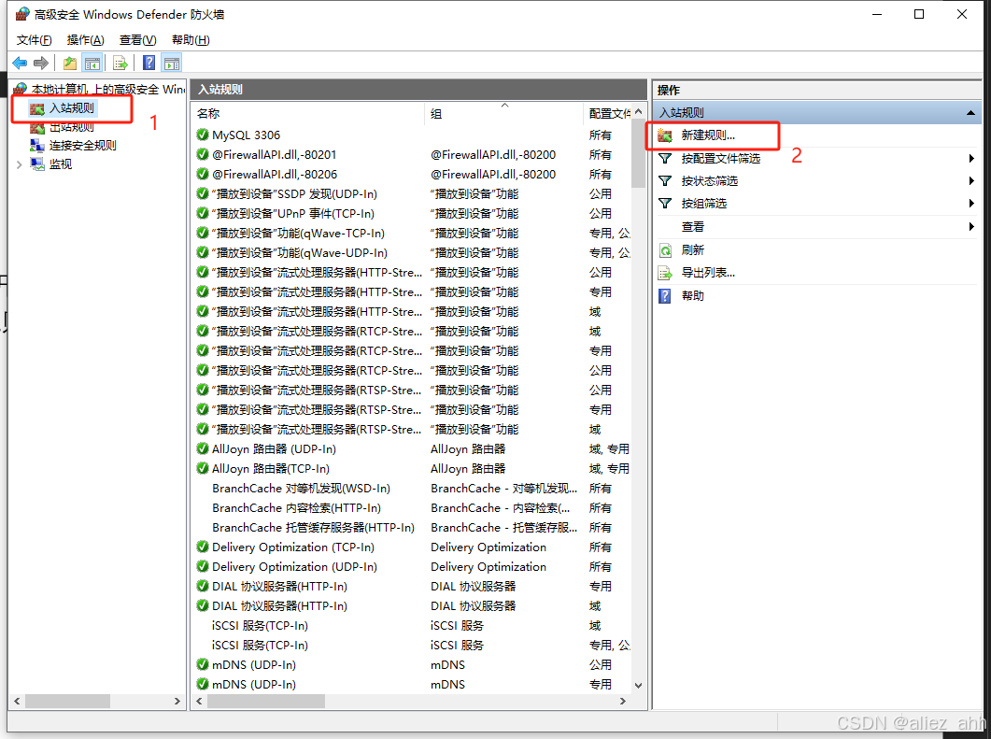Image resolution: width=991 pixels, height=739 pixels.
Task: Select the rule @FirewallAPI.dll,-80201
Action: point(275,155)
